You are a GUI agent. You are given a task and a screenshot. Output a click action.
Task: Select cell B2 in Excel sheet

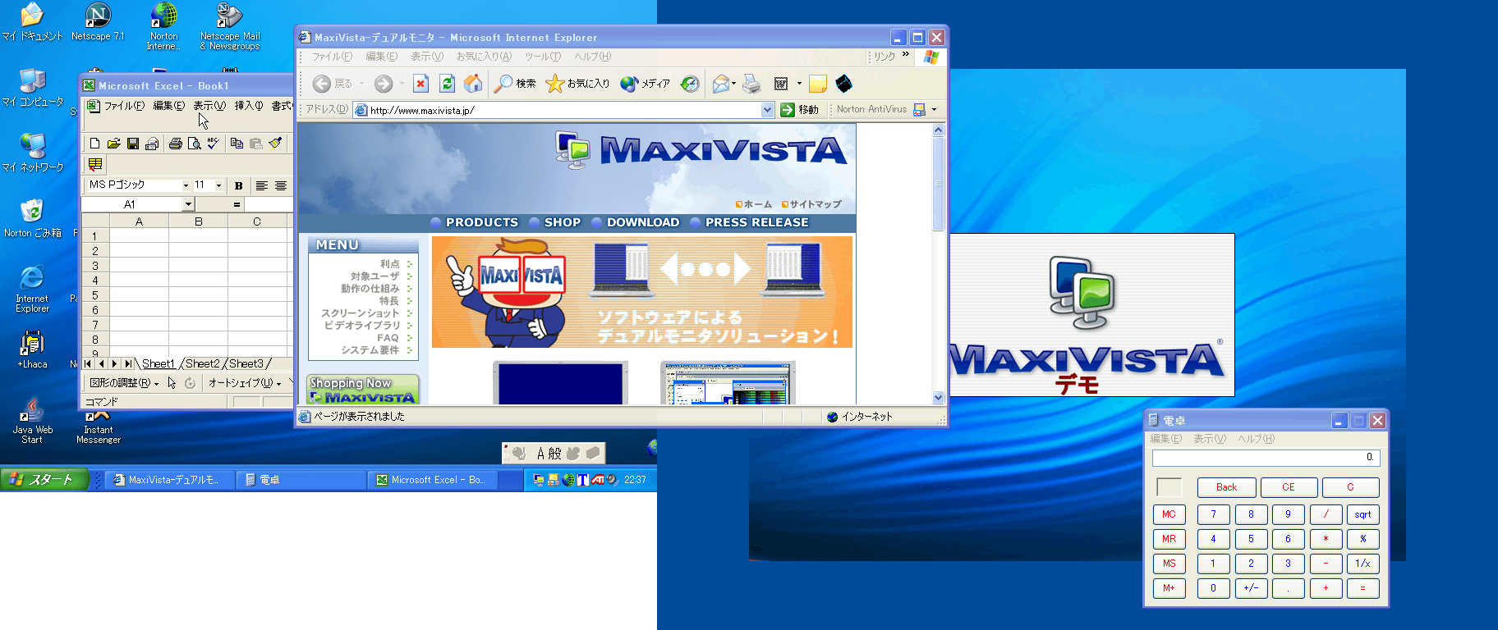(x=198, y=251)
